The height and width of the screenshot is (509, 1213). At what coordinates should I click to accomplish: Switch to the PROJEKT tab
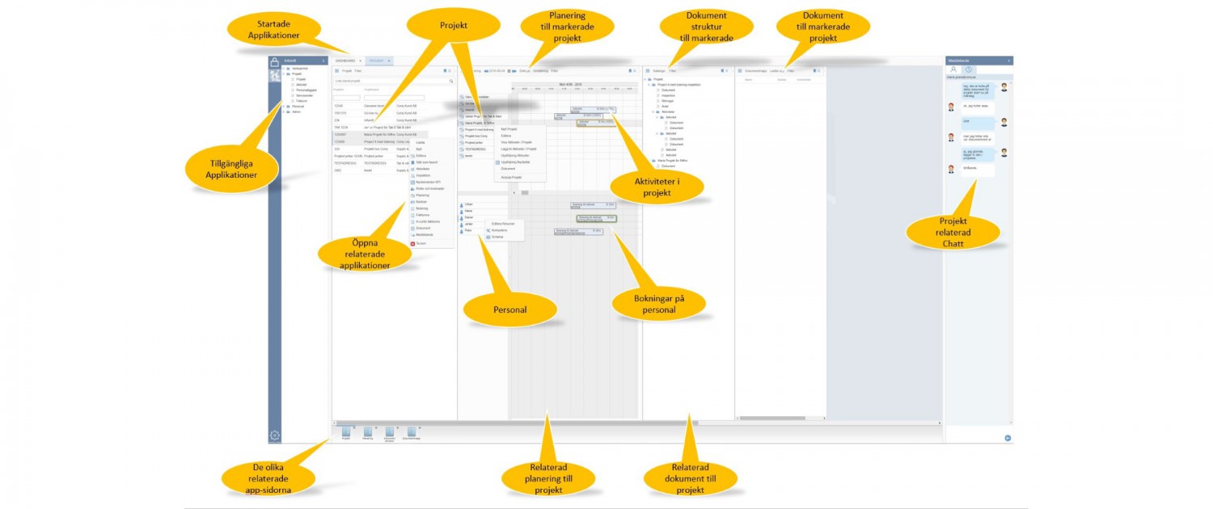pos(376,61)
